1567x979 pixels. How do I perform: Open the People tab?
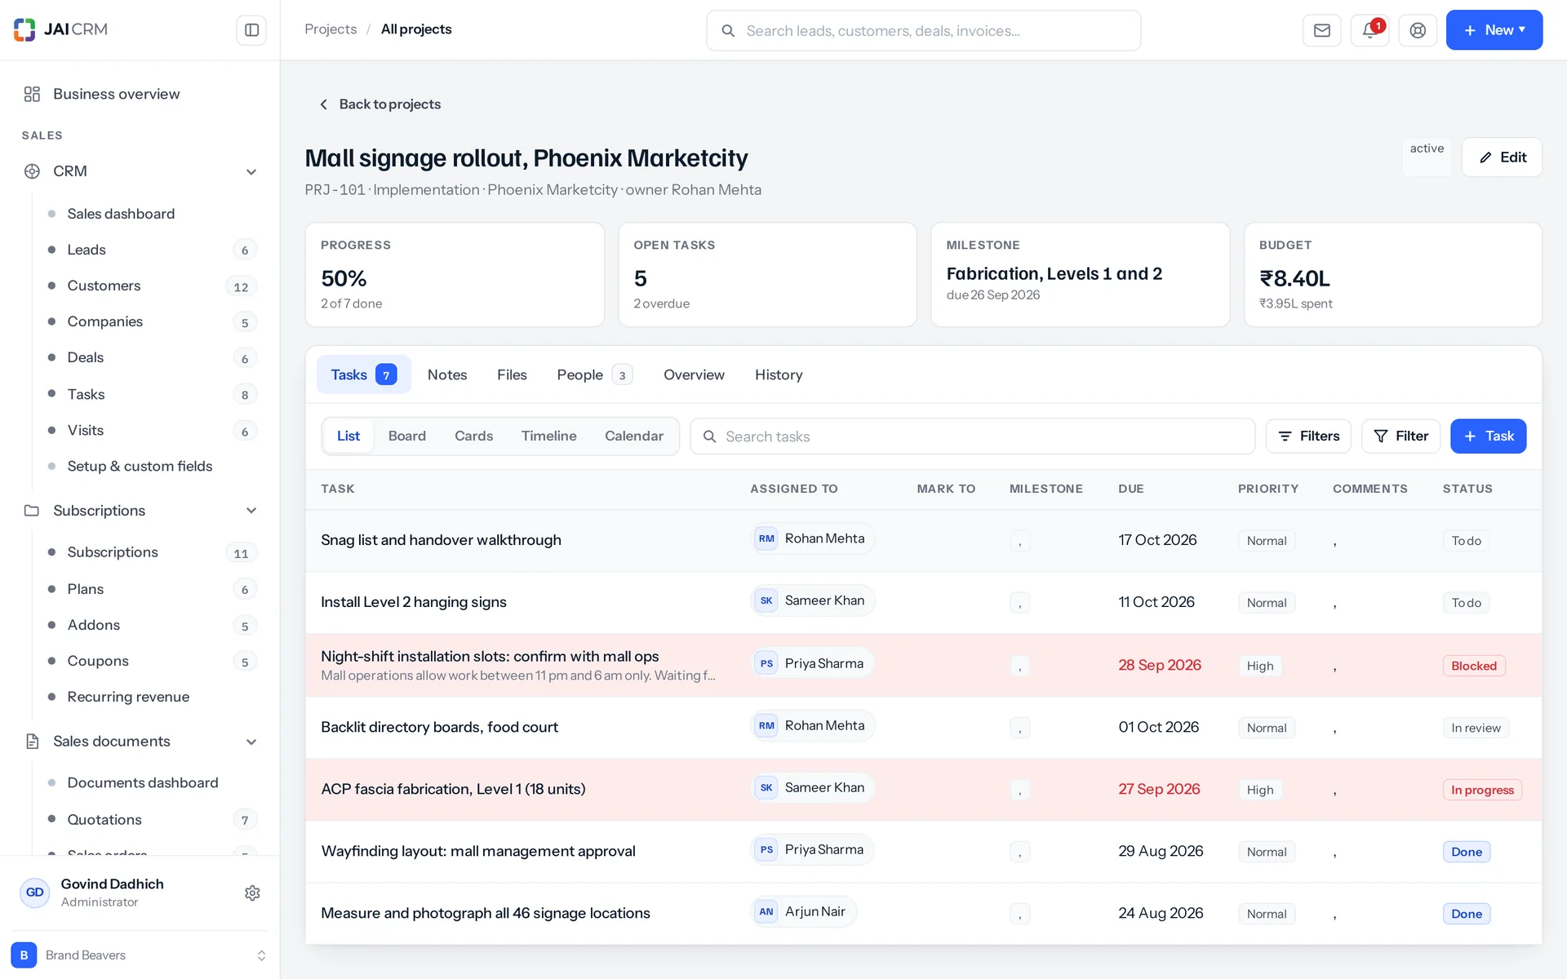click(x=594, y=375)
